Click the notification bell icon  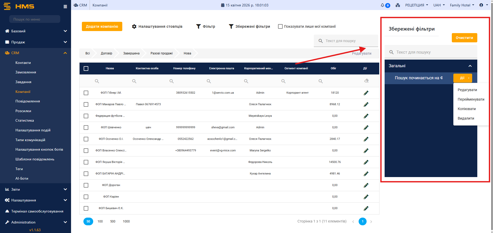click(383, 5)
